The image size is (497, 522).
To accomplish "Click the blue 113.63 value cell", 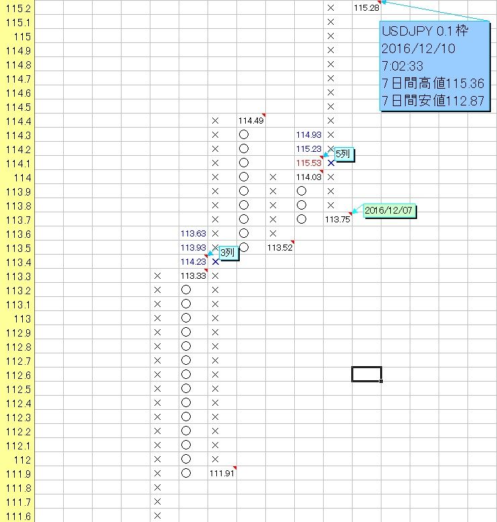I will (x=193, y=233).
